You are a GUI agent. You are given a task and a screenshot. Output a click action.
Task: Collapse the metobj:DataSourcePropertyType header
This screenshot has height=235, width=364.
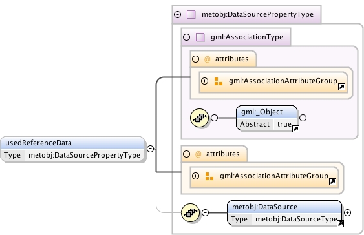pyautogui.click(x=177, y=15)
